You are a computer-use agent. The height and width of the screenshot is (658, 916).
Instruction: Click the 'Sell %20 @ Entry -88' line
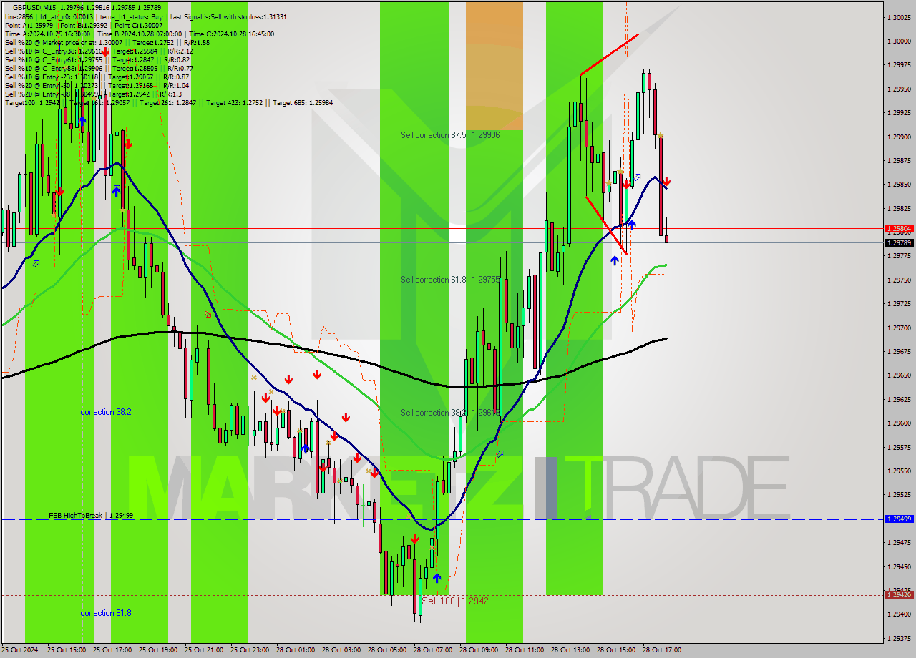(93, 94)
